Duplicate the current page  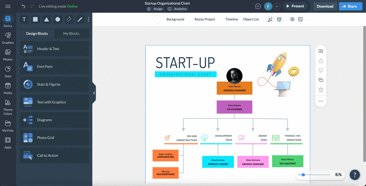pyautogui.click(x=321, y=80)
